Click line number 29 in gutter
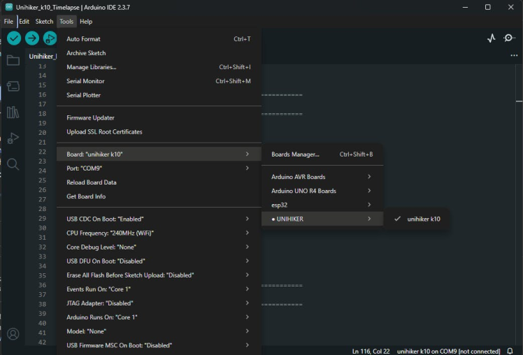 (42, 219)
